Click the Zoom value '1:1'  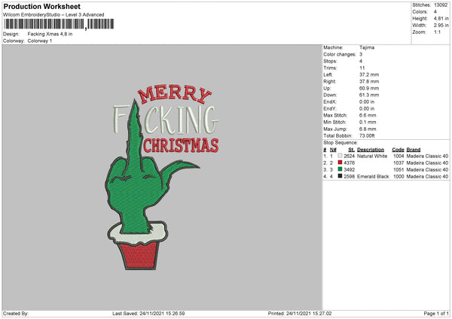437,32
